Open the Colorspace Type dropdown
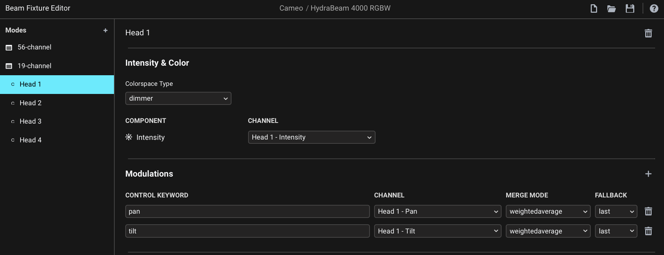Screen dimensions: 664x255 [178, 99]
